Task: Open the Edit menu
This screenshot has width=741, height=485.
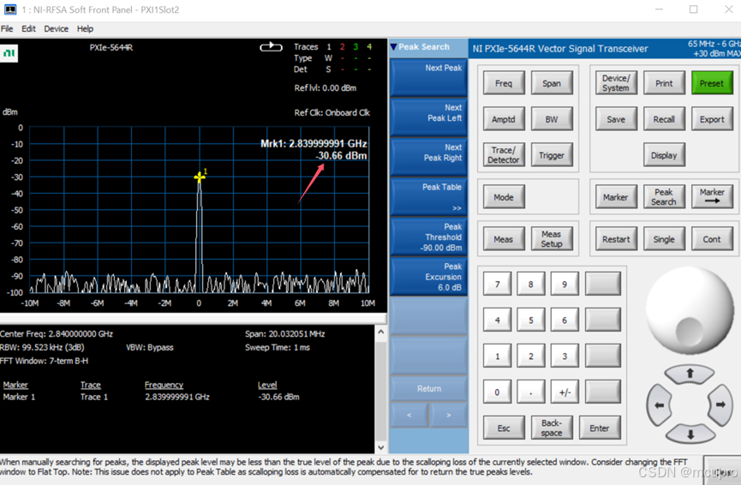Action: (28, 29)
